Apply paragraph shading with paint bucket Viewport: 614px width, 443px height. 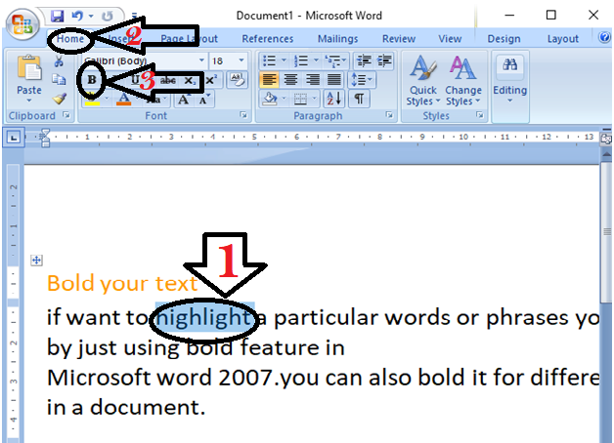point(270,99)
